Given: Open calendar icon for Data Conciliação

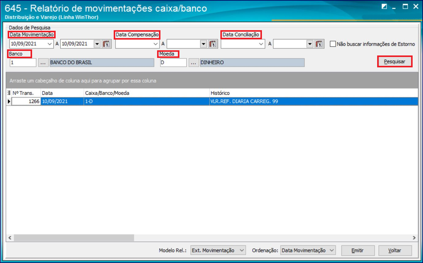Looking at the screenshot, I should 319,44.
